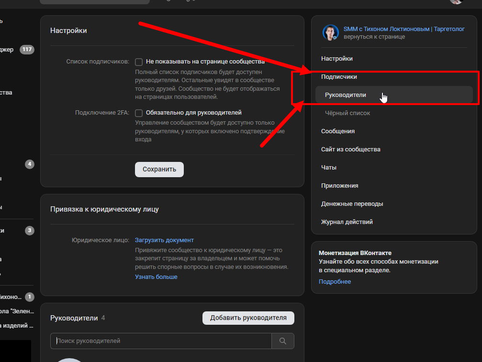Open the Подробнее monetization link
Image resolution: width=482 pixels, height=362 pixels.
click(x=335, y=282)
